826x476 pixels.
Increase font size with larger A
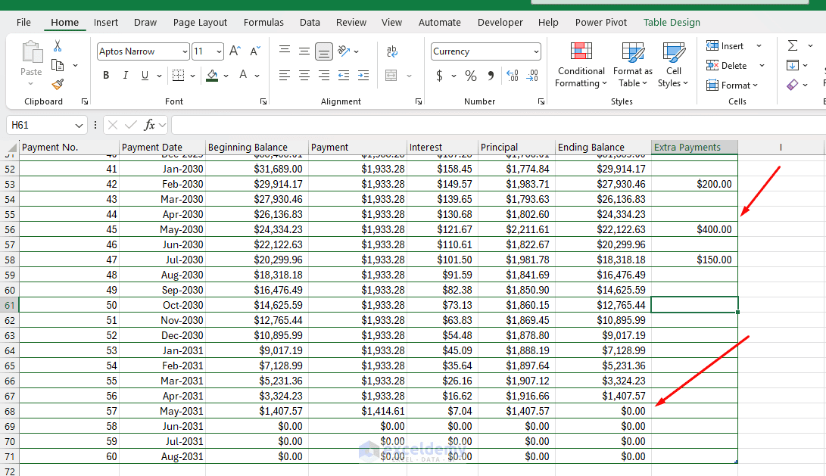point(235,51)
